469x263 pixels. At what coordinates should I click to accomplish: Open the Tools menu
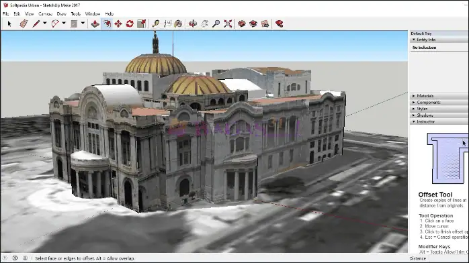coord(76,13)
